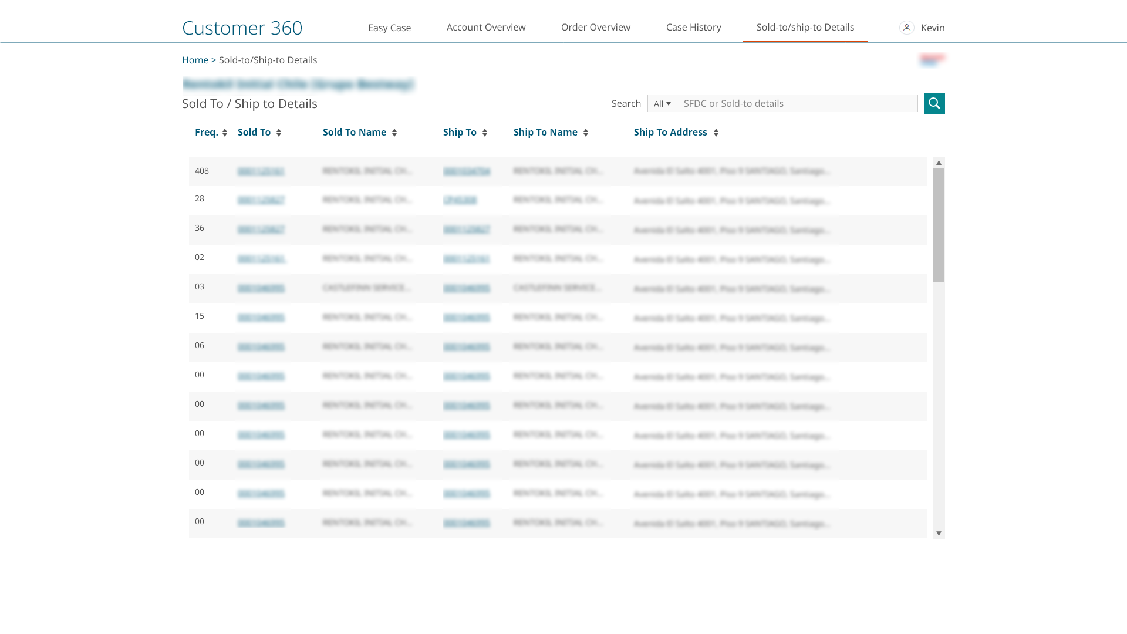
Task: Click scrollbar up arrow
Action: click(x=939, y=163)
